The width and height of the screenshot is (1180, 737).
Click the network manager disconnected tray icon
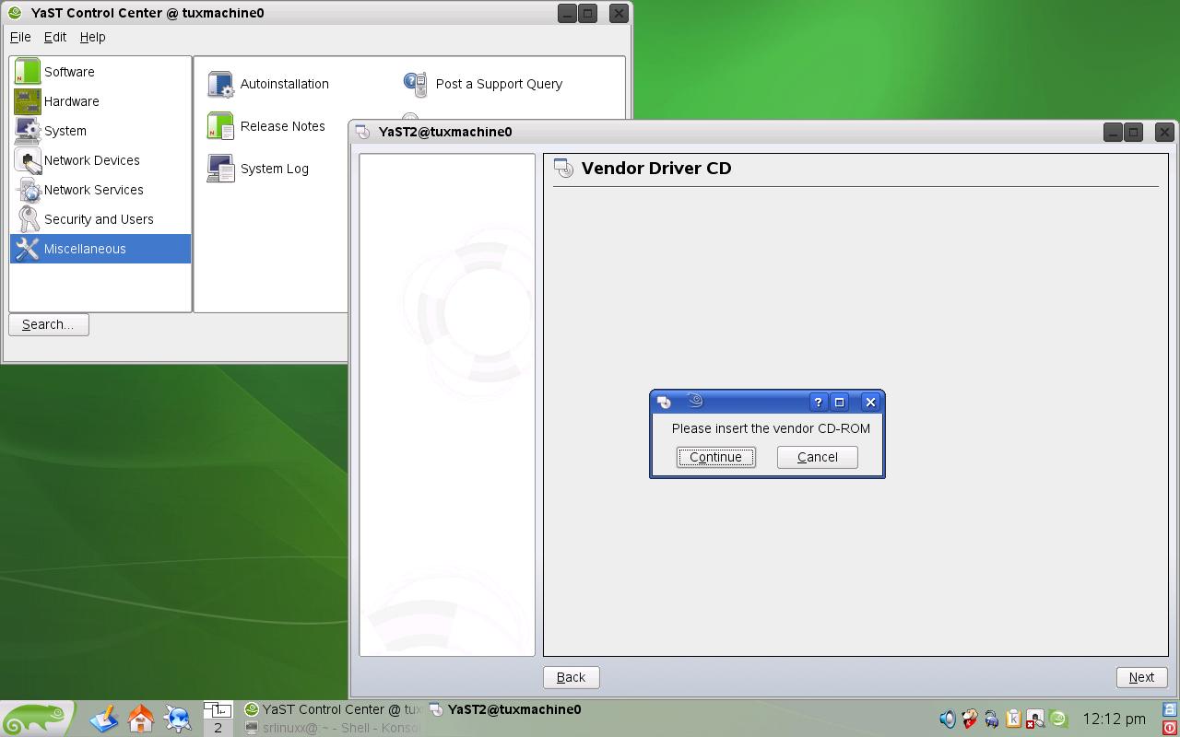click(x=1035, y=719)
